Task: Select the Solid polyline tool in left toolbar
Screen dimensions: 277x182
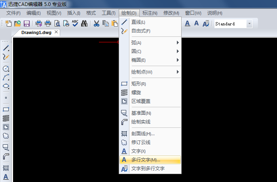Action: coord(6,156)
